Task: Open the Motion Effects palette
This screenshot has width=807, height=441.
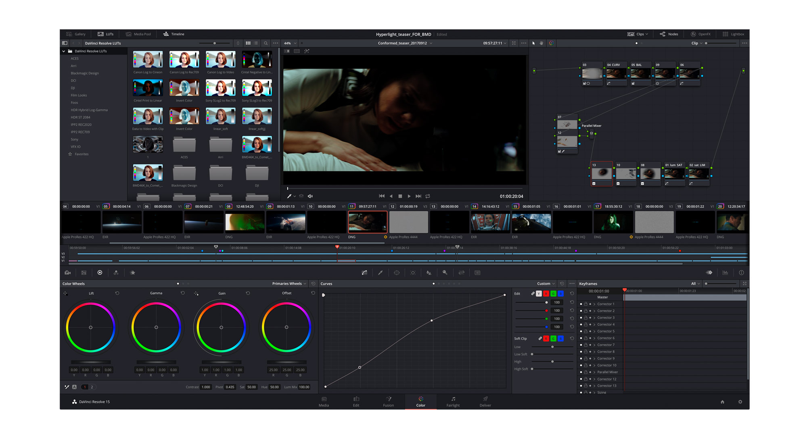Action: 132,273
